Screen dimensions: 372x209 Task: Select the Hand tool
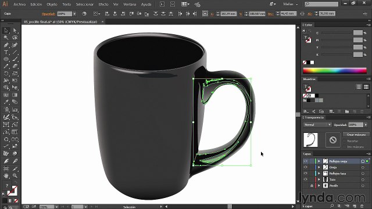(6, 176)
